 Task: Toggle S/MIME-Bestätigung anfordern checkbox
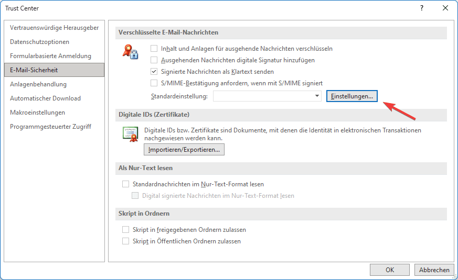[154, 83]
